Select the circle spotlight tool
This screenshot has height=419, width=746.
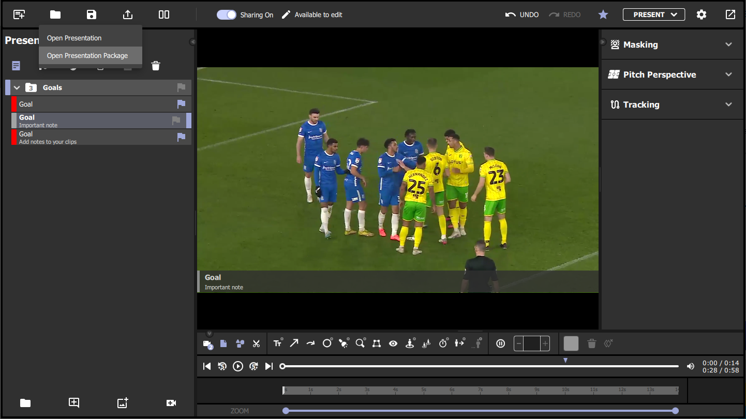[327, 343]
